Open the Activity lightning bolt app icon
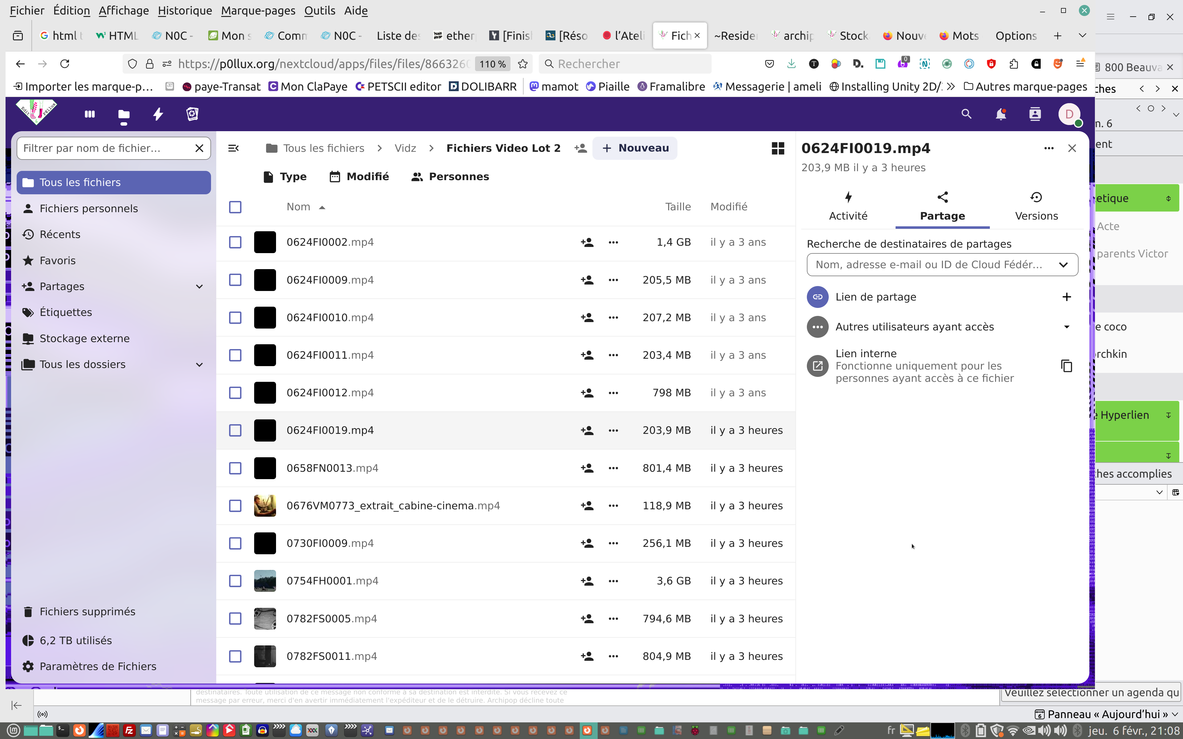The image size is (1183, 739). point(158,114)
